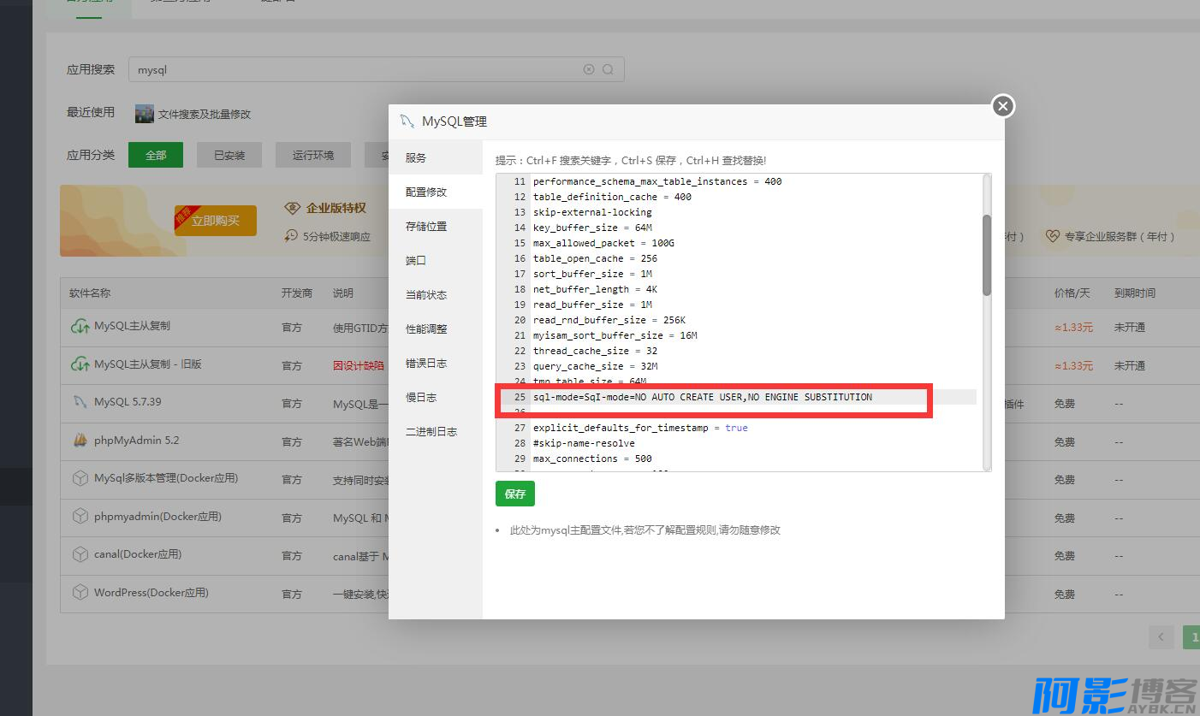Select the 运行环境 category filter
1200x716 pixels.
click(313, 155)
